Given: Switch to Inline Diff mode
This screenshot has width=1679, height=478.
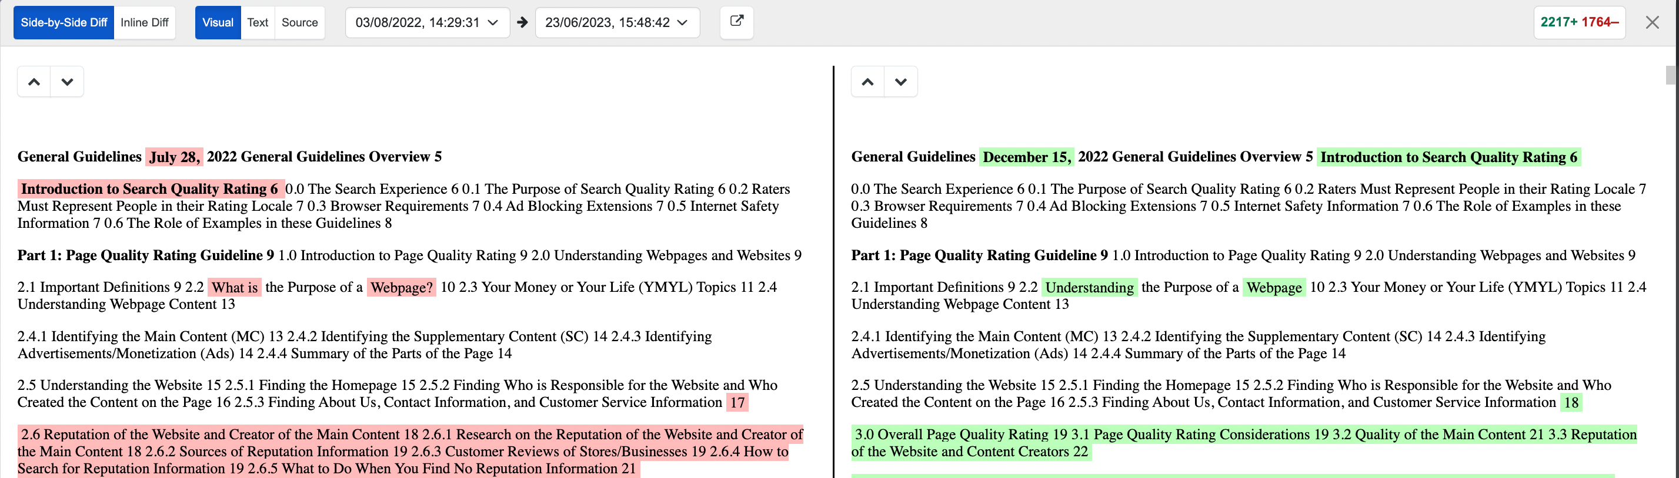Looking at the screenshot, I should tap(145, 23).
